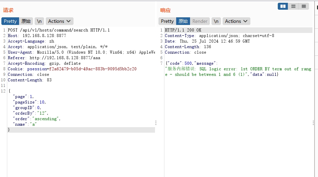Screen dimensions: 318x177
Task: Switch the request view to 原始 tab
Action: click(x=26, y=21)
